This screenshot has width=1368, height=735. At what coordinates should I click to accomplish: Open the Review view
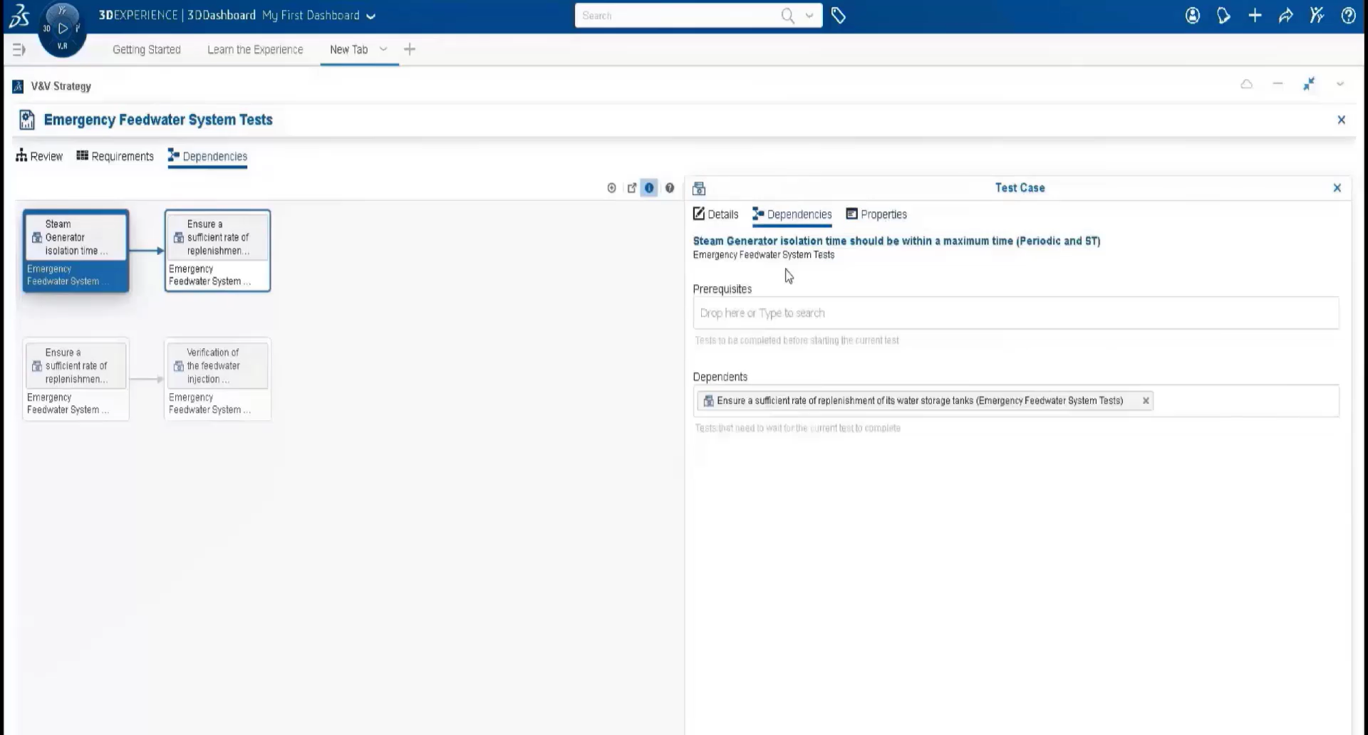point(39,156)
